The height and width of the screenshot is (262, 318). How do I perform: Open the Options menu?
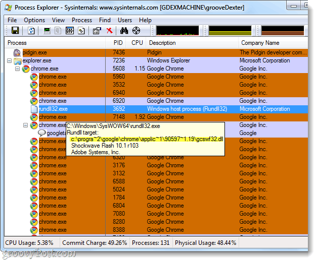(x=34, y=20)
